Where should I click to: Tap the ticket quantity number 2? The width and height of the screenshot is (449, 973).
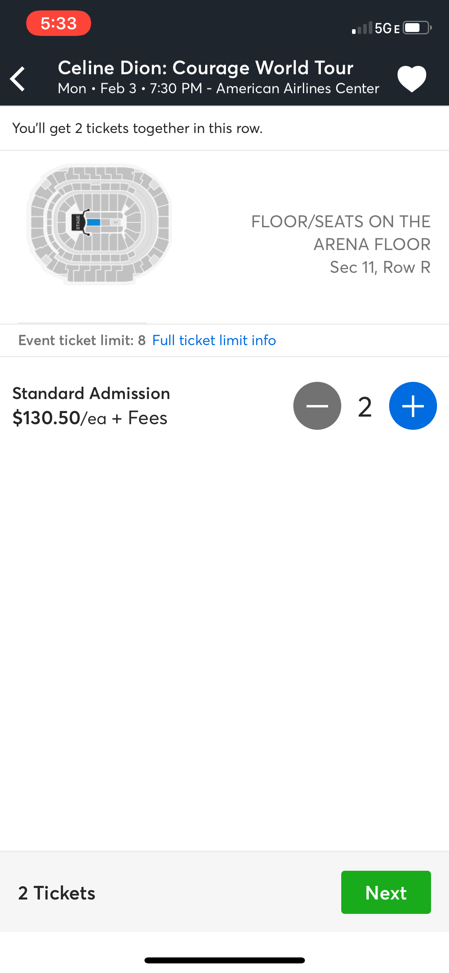point(365,407)
